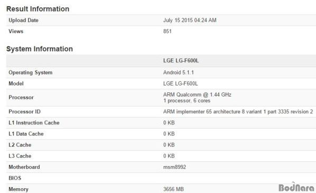Click the BodNara watermark logo
This screenshot has width=316, height=193.
pyautogui.click(x=296, y=187)
